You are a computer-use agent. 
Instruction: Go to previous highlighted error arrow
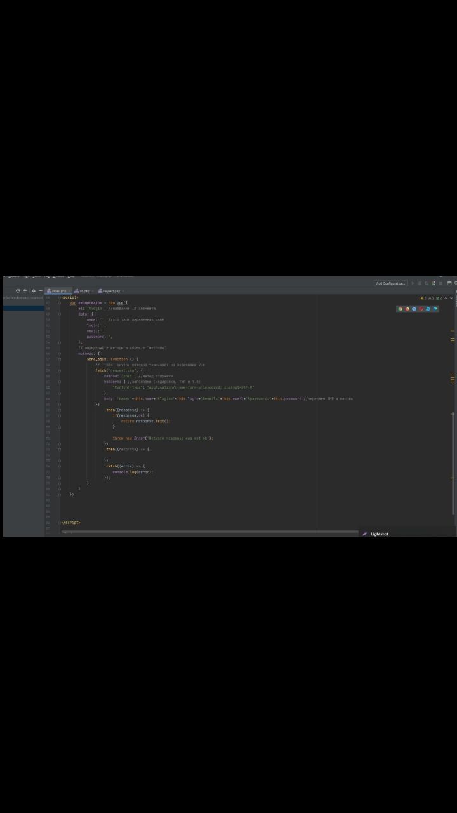pyautogui.click(x=446, y=298)
